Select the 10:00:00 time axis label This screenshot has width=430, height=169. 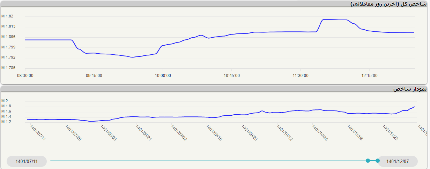coord(163,75)
